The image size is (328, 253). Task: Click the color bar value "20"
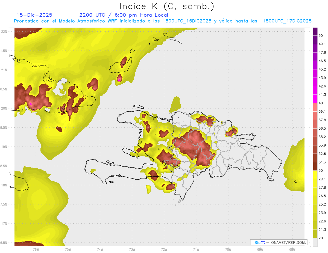point(321,238)
